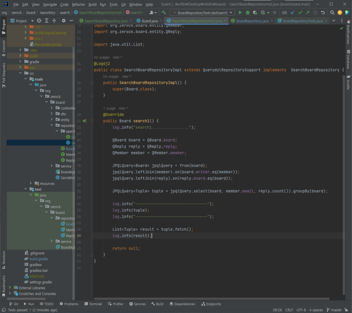Open the Problems tool window
The height and width of the screenshot is (313, 352).
pos(69,304)
